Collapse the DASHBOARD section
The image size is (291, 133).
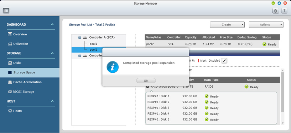pos(52,24)
